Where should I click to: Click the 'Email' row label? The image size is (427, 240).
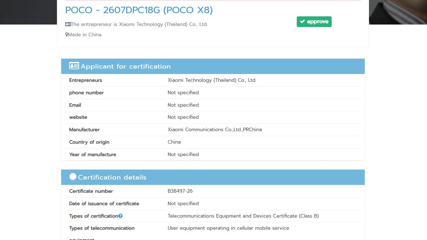75,105
